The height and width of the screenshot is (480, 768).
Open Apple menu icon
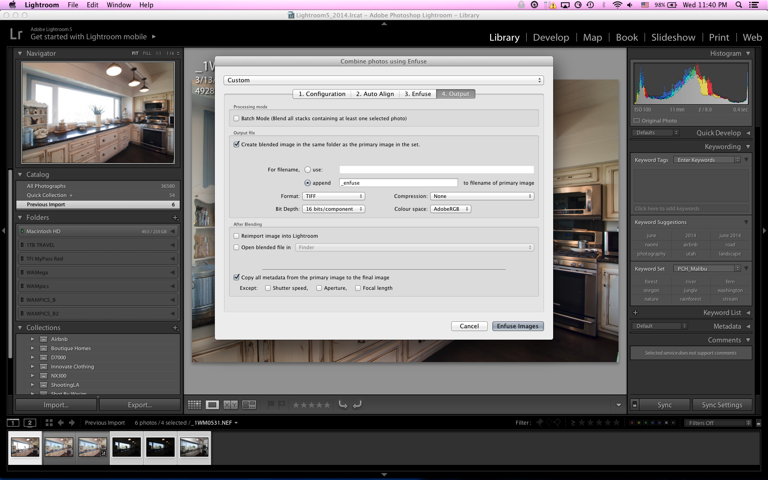pyautogui.click(x=12, y=5)
